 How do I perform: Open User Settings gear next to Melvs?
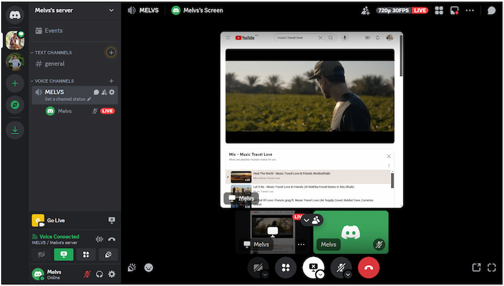(x=112, y=274)
